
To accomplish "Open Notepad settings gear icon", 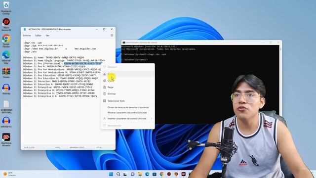I will coord(112,35).
